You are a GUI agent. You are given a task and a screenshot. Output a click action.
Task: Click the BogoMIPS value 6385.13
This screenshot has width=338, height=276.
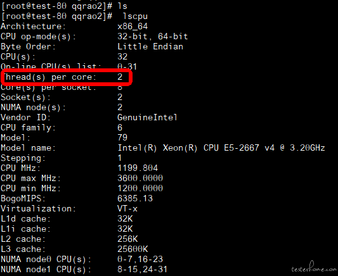tap(135, 198)
